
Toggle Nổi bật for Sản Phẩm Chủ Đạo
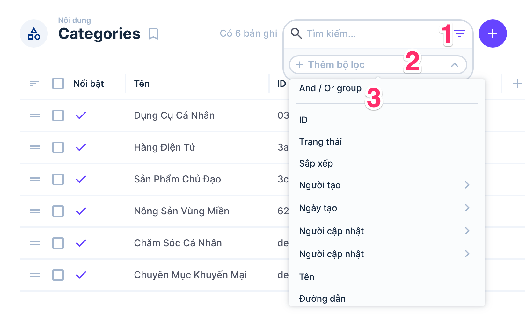(81, 179)
